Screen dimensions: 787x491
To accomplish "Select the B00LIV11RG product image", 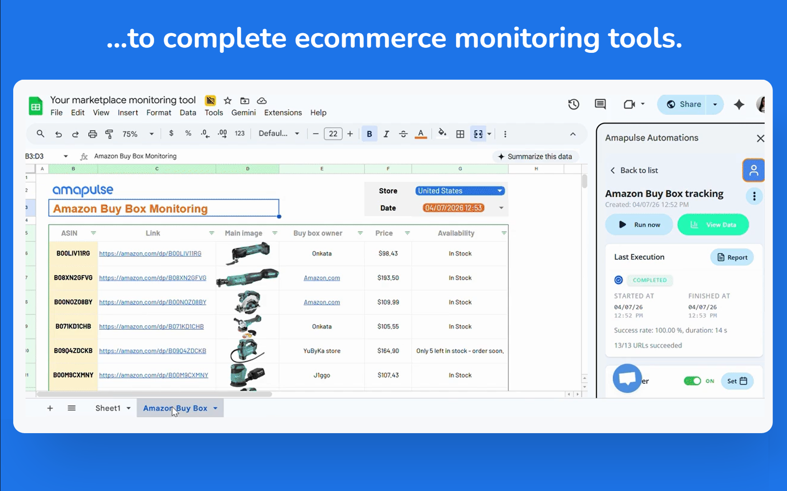I will point(249,253).
